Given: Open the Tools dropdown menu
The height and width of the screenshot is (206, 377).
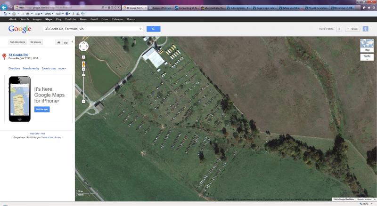Looking at the screenshot, I should [60, 14].
